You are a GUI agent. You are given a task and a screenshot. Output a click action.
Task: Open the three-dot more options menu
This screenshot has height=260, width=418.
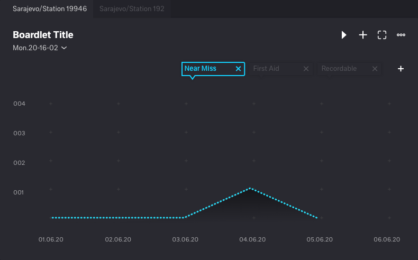coord(401,35)
